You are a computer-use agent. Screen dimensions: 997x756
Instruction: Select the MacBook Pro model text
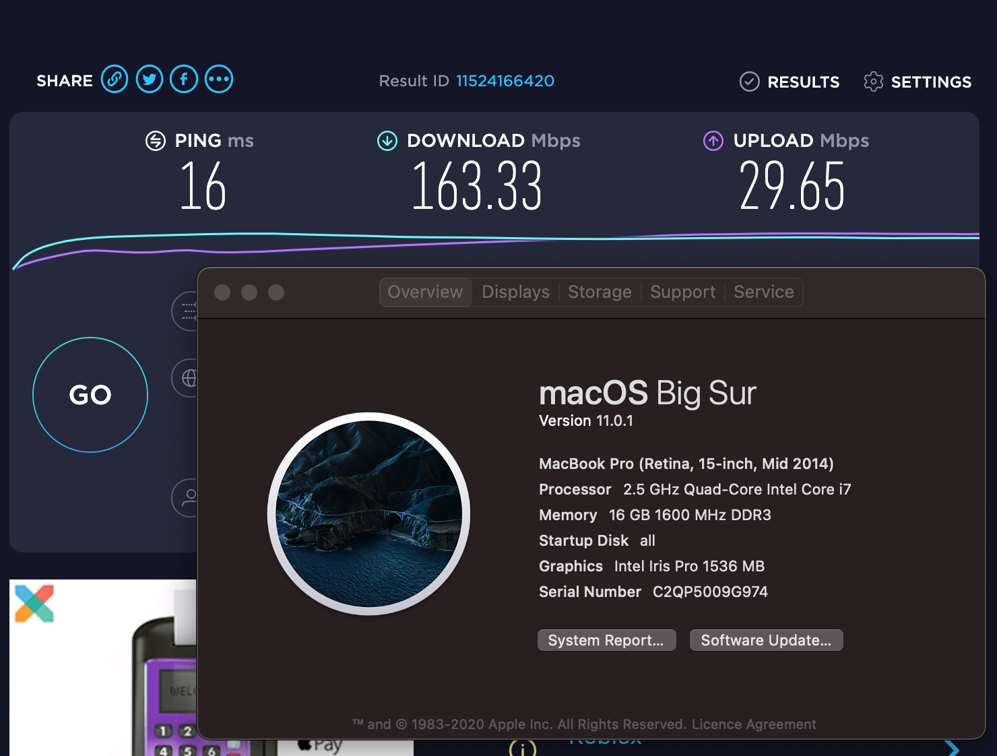tap(686, 464)
